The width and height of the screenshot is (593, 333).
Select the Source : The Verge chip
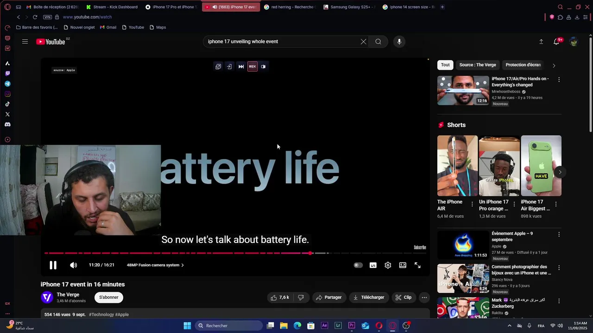pyautogui.click(x=478, y=65)
